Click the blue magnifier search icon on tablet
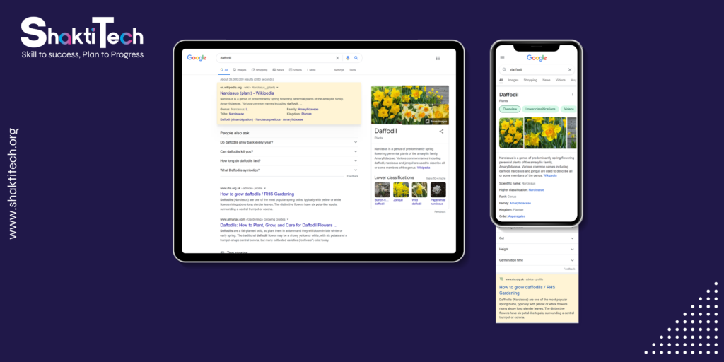Viewport: 724px width, 362px height. 356,58
